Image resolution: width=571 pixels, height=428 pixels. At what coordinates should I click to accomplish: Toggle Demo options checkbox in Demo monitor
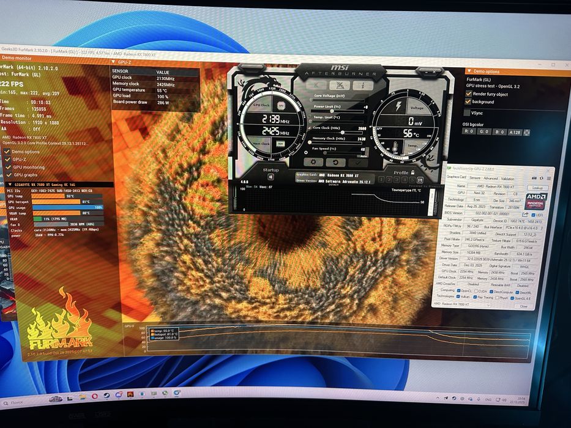pos(7,151)
